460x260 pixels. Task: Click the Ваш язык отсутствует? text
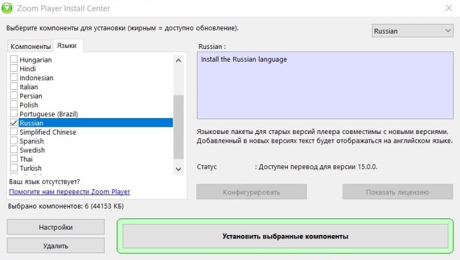(x=44, y=182)
